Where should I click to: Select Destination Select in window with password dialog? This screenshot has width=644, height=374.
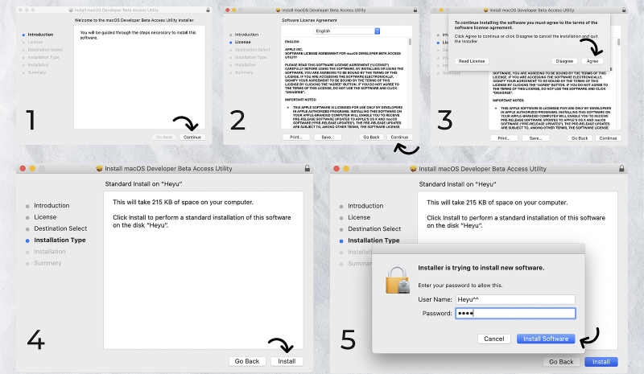(x=374, y=228)
